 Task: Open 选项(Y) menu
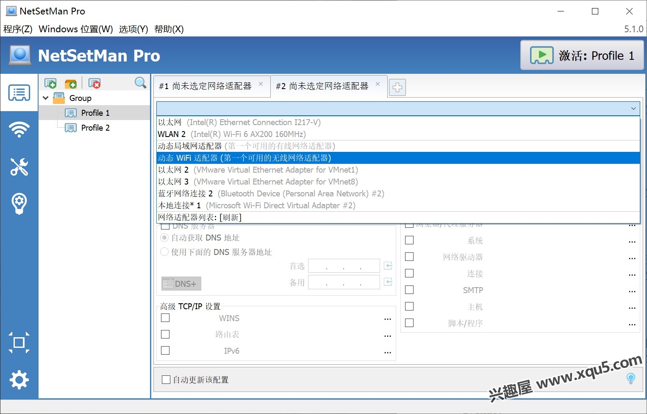click(133, 29)
